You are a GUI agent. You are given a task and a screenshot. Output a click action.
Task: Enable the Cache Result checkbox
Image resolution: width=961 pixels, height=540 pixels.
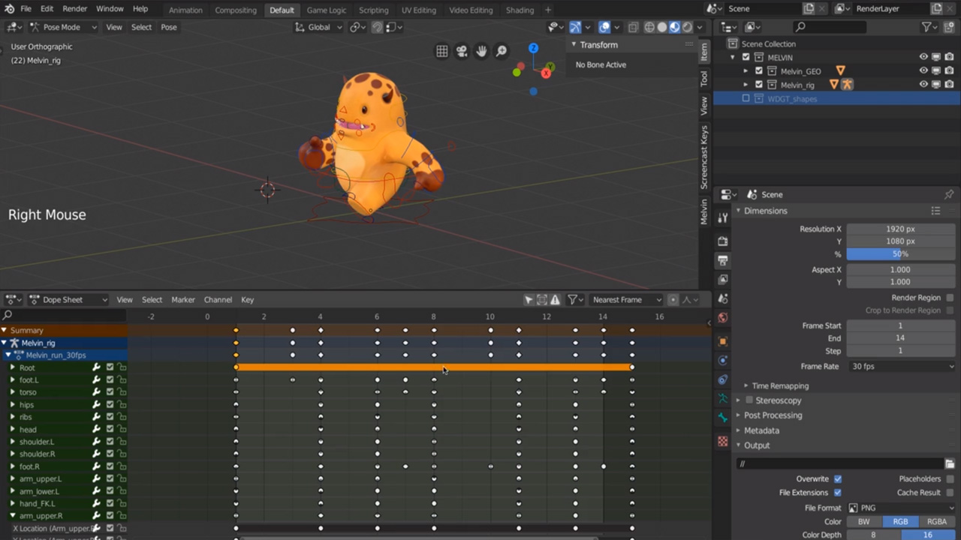950,493
